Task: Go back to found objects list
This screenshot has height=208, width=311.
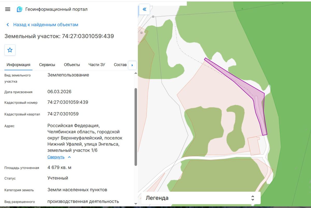Action: [x=46, y=25]
